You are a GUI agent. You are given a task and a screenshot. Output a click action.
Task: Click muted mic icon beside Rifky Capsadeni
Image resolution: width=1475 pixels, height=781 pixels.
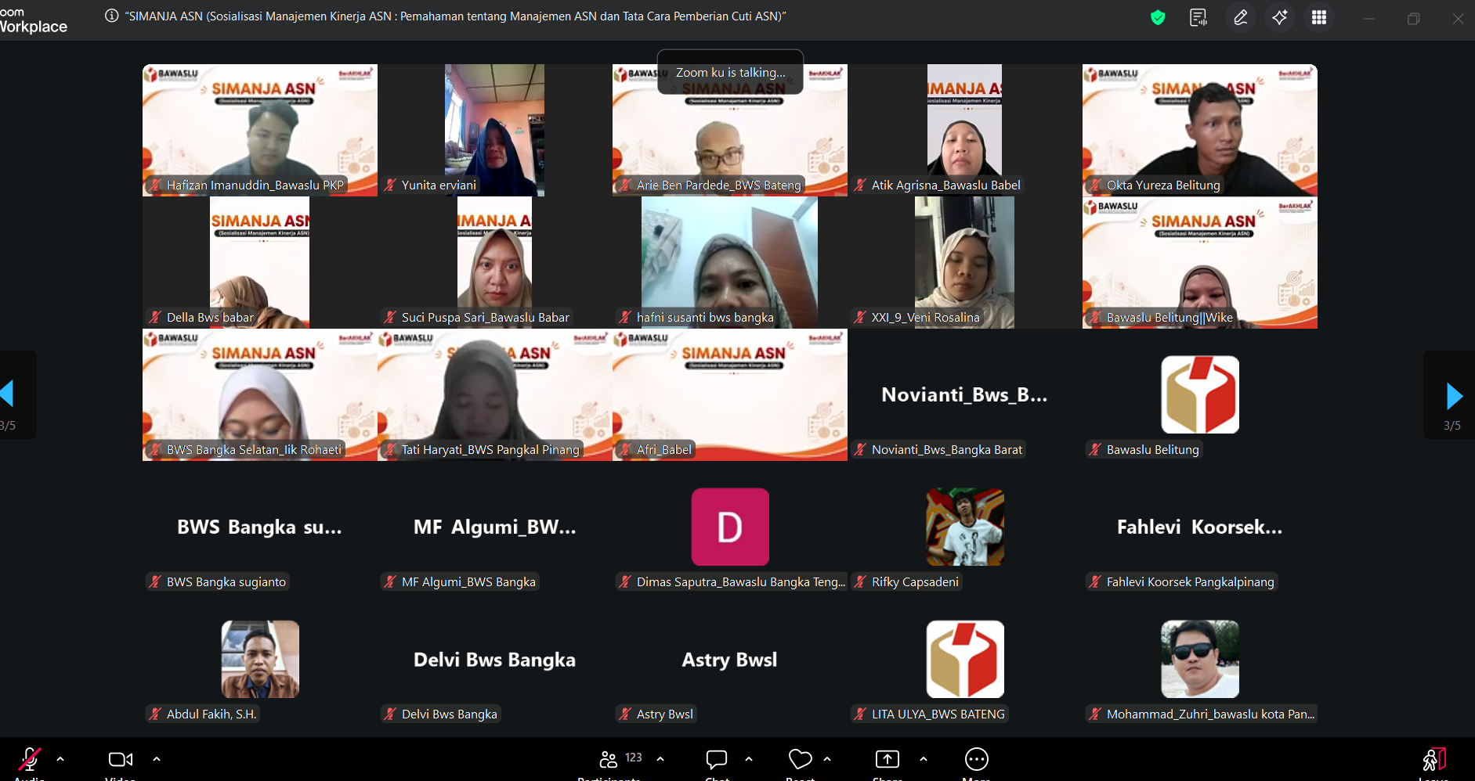point(861,582)
